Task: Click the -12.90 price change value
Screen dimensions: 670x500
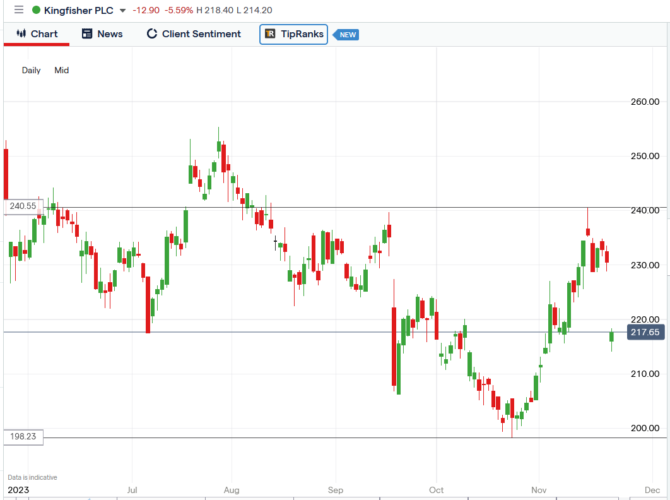Action: click(146, 10)
